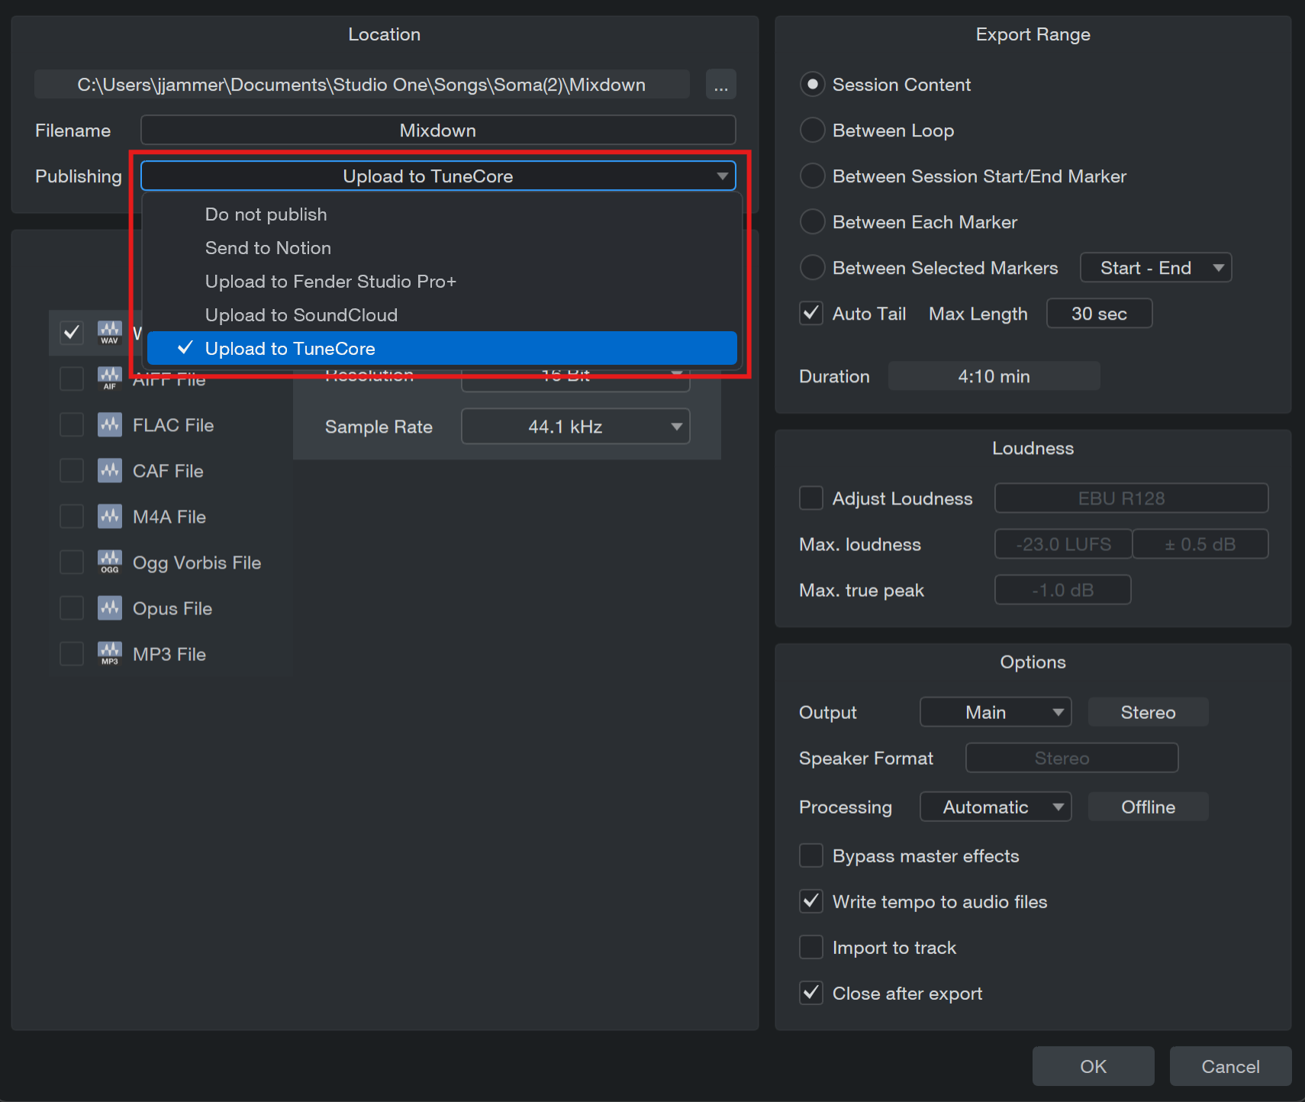Image resolution: width=1305 pixels, height=1102 pixels.
Task: Click the Max. true peak -1.0 dB field
Action: click(x=1062, y=590)
